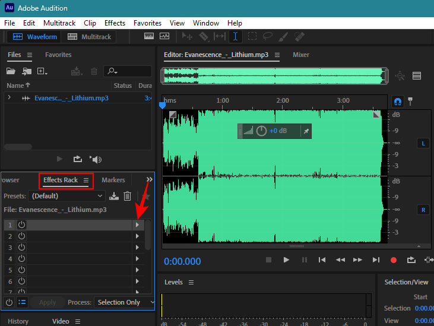Click the +0 dB volume knob
The image size is (434, 326).
(261, 131)
